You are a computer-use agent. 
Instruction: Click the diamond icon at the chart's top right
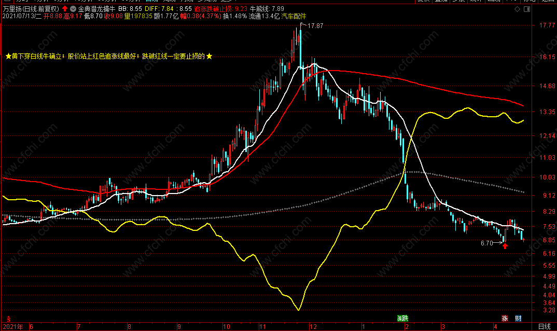(517, 9)
